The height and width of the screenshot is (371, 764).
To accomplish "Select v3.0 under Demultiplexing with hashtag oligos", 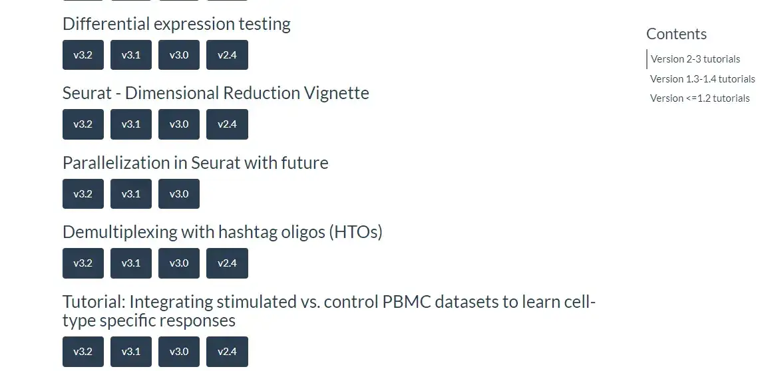I will (x=179, y=263).
